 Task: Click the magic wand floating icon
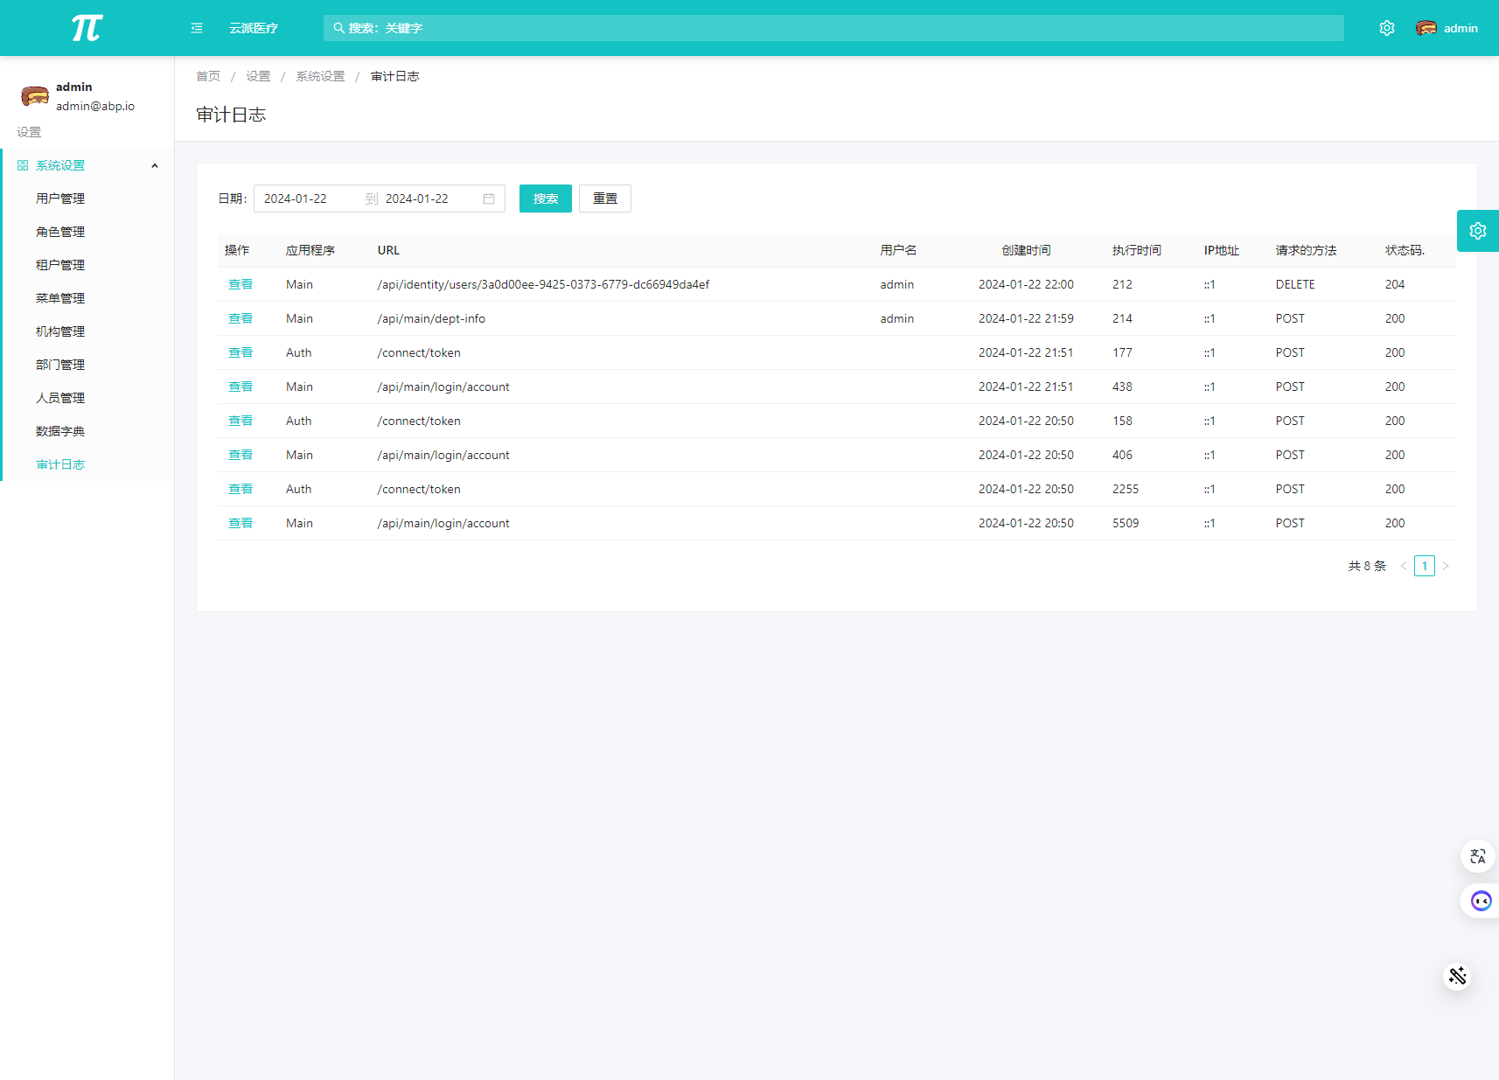pos(1457,976)
